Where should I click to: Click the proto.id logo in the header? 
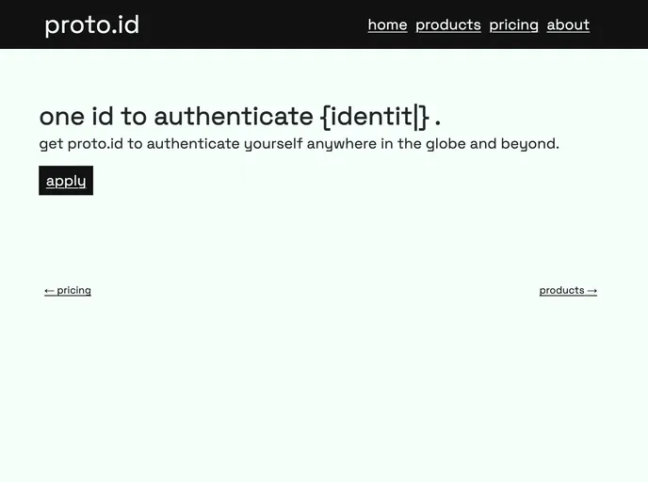pos(91,24)
